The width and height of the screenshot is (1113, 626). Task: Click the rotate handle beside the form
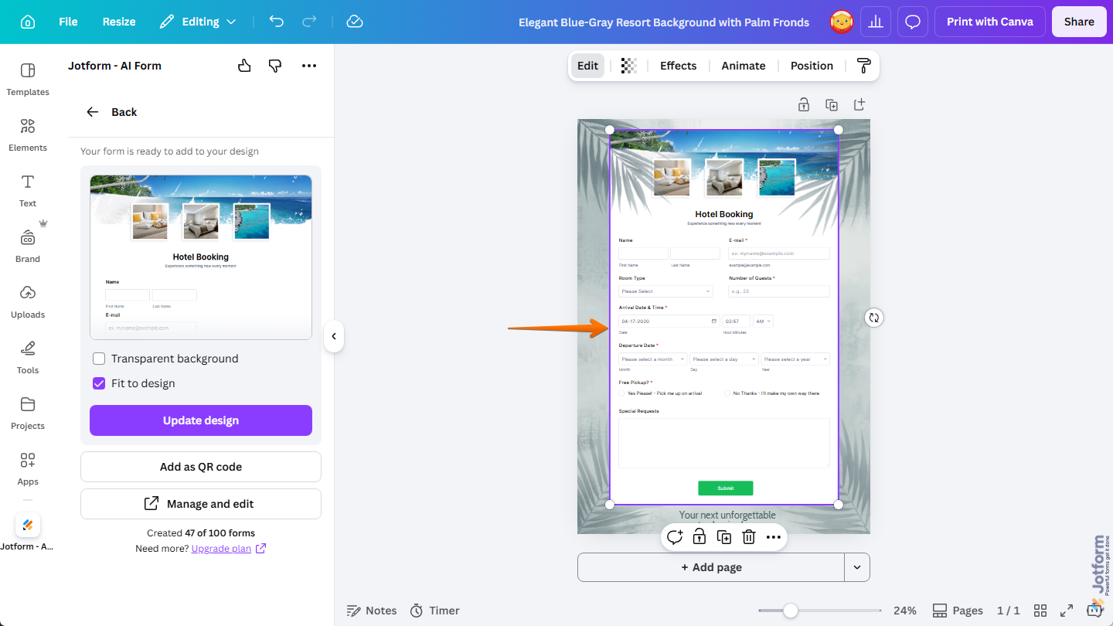[873, 318]
